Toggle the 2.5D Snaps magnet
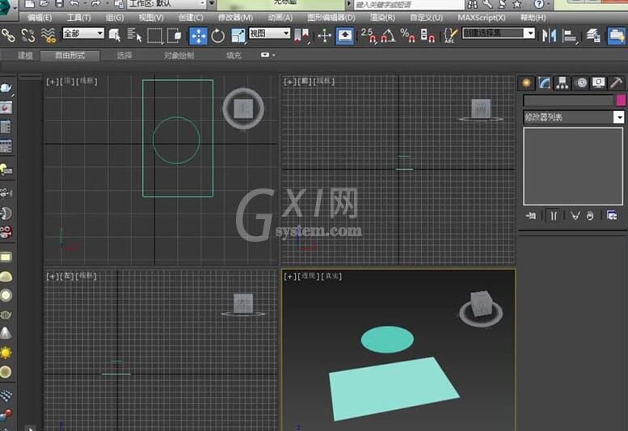 368,36
